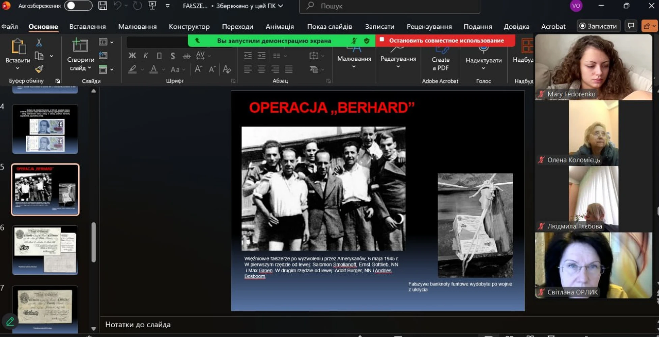Stop screen sharing with the red button

click(446, 40)
